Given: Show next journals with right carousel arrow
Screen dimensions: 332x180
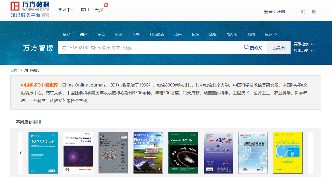Looking at the screenshot, I should [x=311, y=153].
